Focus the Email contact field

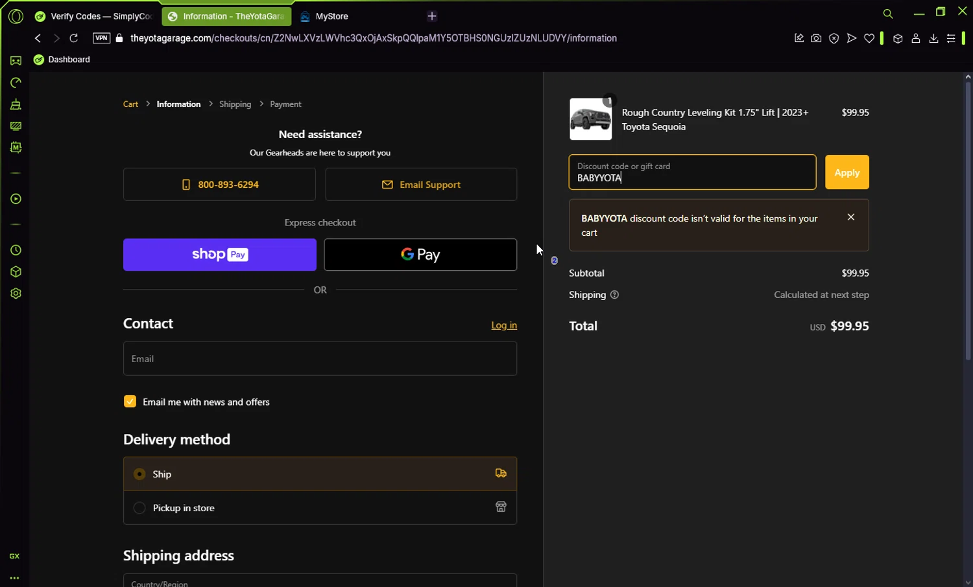(x=320, y=358)
